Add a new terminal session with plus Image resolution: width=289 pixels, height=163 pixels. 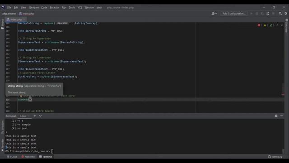point(35,116)
